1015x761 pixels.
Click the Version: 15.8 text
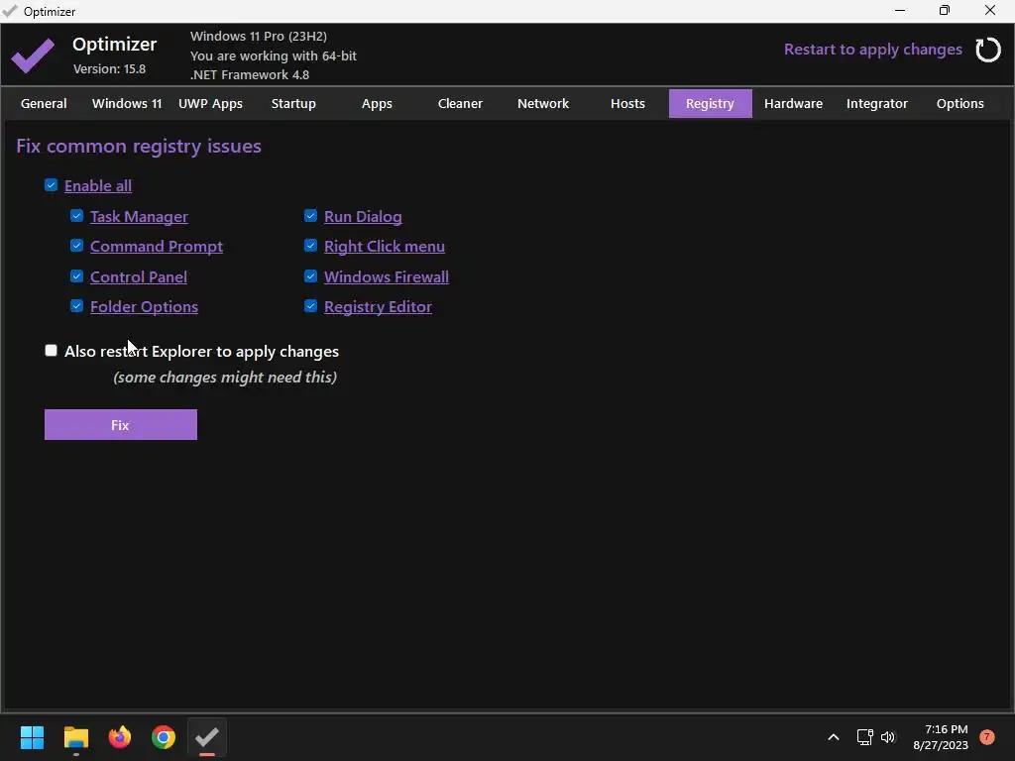click(109, 68)
